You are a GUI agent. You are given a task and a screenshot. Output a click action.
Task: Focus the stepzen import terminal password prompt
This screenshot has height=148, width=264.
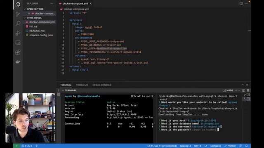tap(189, 130)
